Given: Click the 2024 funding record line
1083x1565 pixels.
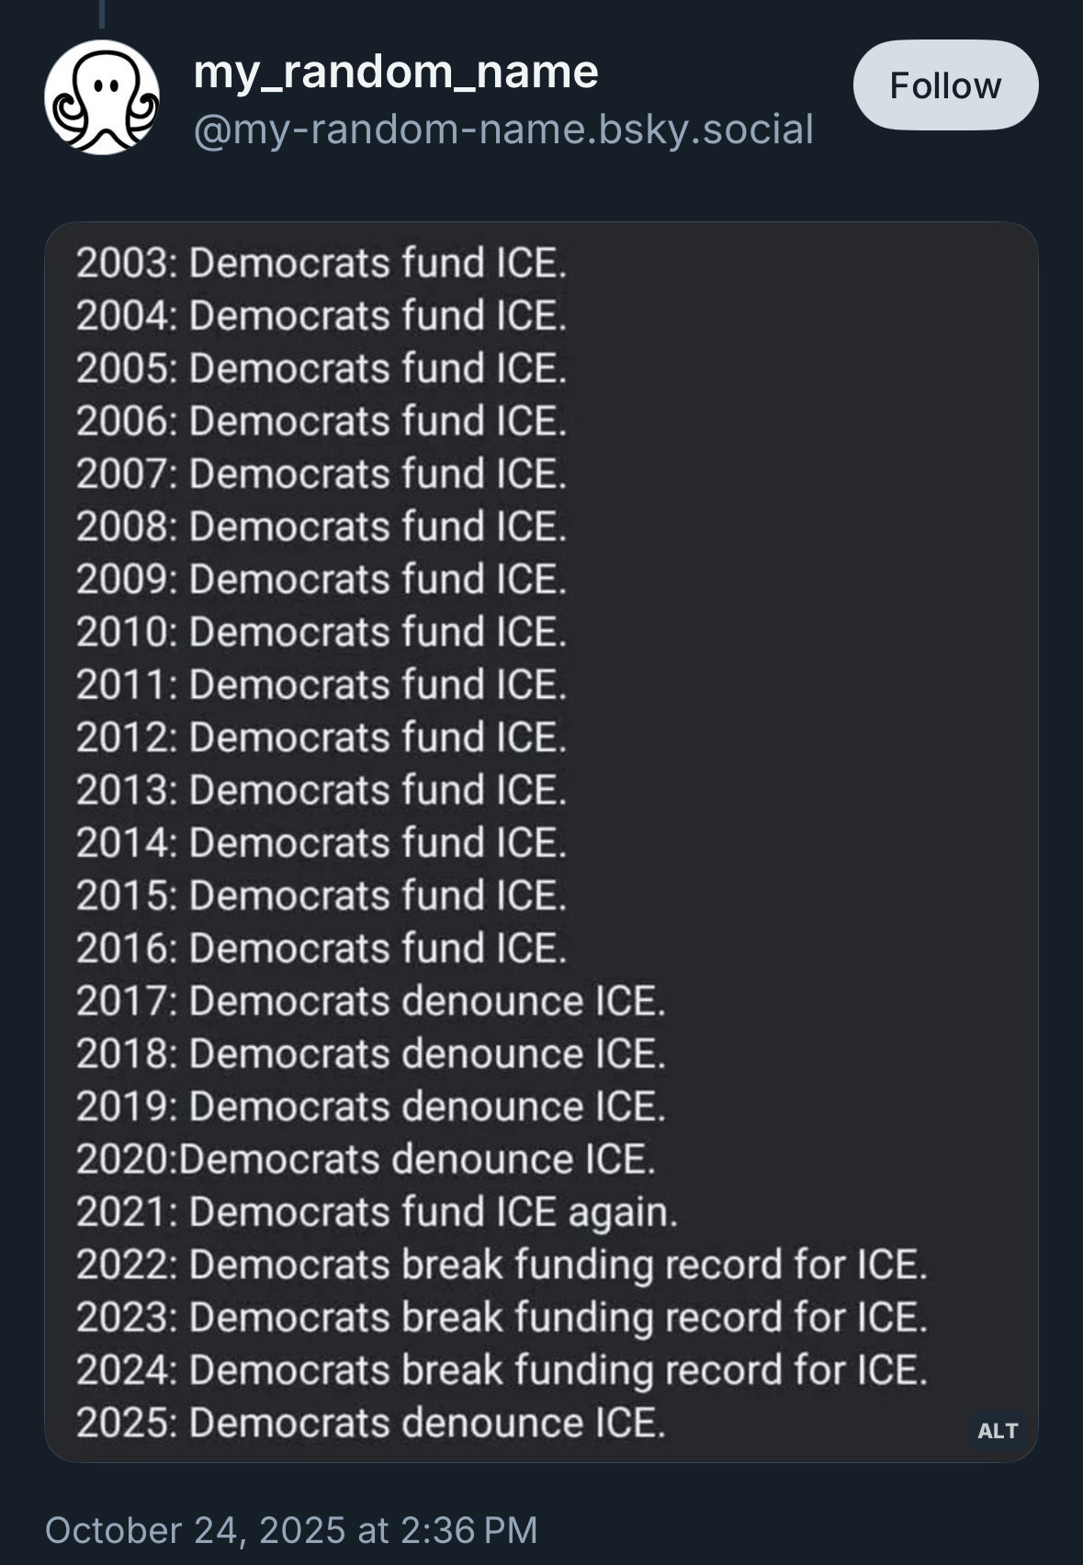Looking at the screenshot, I should pyautogui.click(x=502, y=1370).
